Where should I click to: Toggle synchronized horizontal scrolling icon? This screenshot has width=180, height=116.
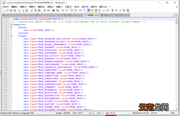[75, 11]
